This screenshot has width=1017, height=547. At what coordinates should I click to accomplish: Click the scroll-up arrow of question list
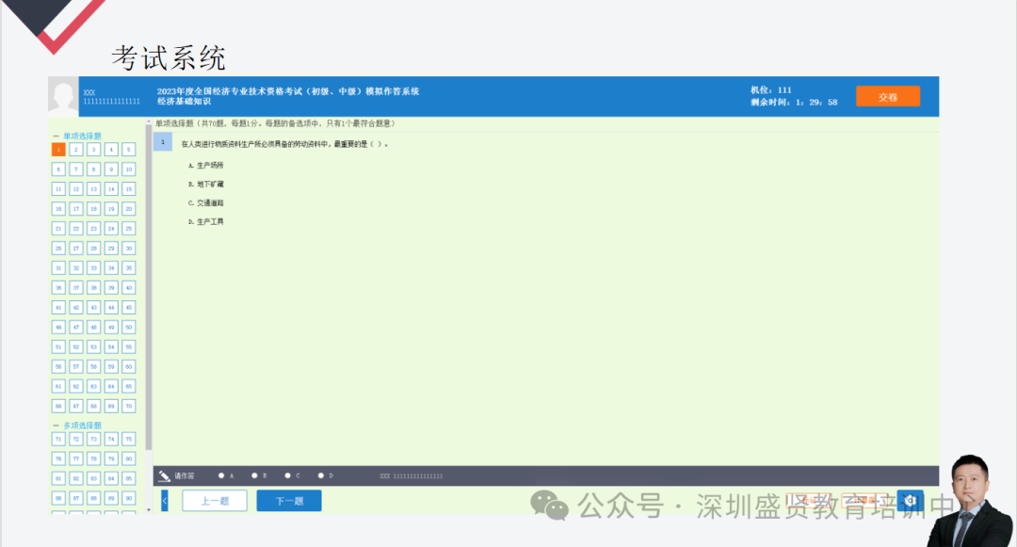coord(148,123)
